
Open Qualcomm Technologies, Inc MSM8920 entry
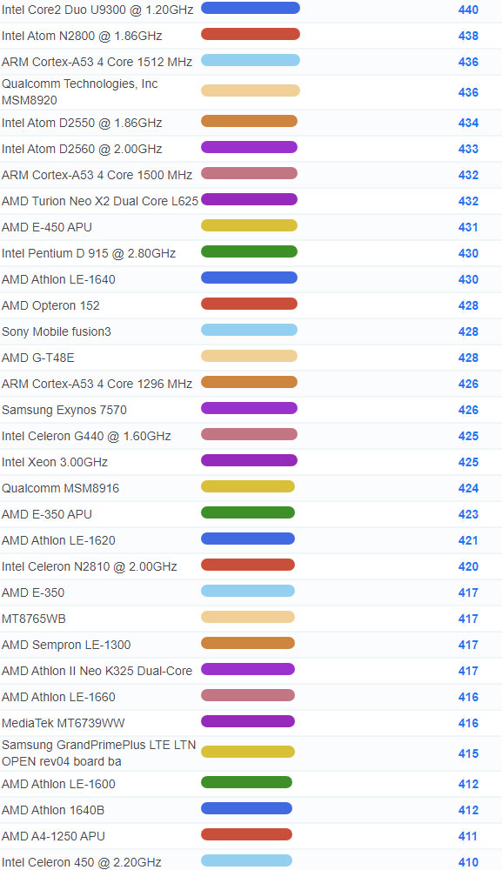coord(80,92)
